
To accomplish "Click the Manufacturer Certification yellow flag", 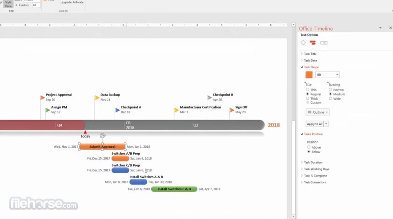I will 177,110.
